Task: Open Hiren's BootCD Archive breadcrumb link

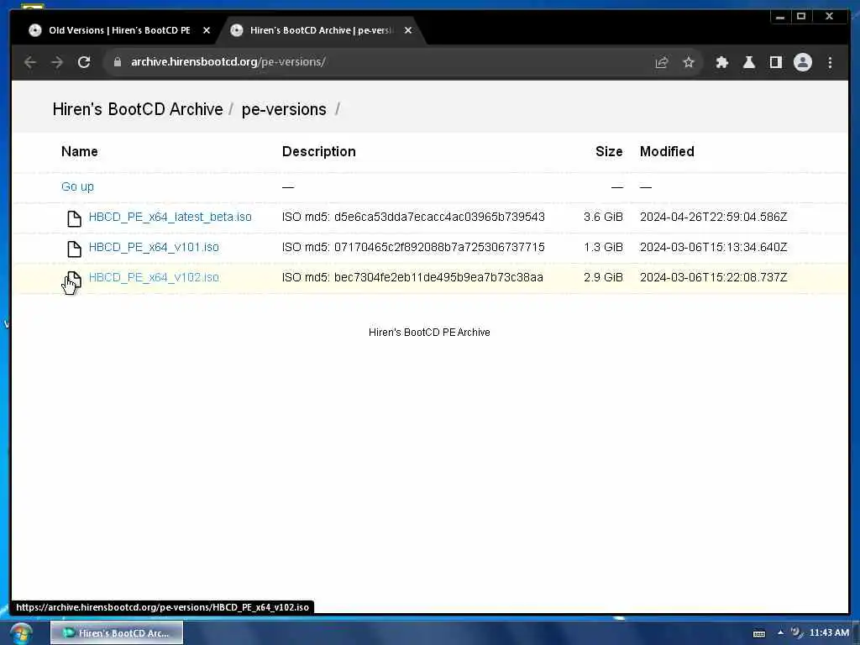Action: click(x=138, y=109)
